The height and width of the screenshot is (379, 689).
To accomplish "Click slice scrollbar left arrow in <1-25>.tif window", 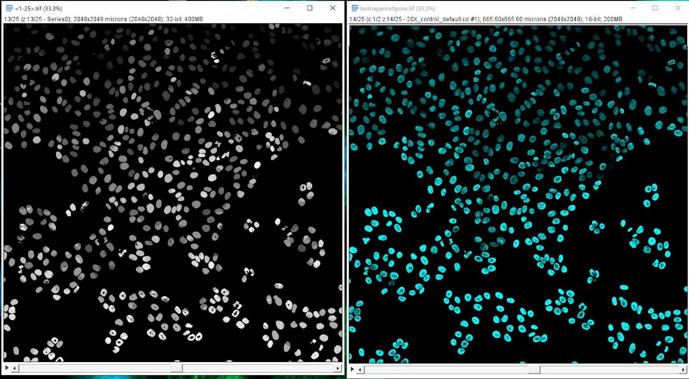I will coord(15,368).
